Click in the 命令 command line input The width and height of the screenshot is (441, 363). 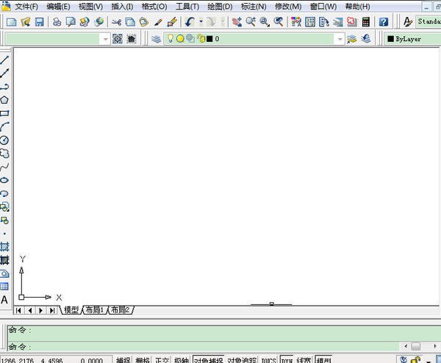213,346
